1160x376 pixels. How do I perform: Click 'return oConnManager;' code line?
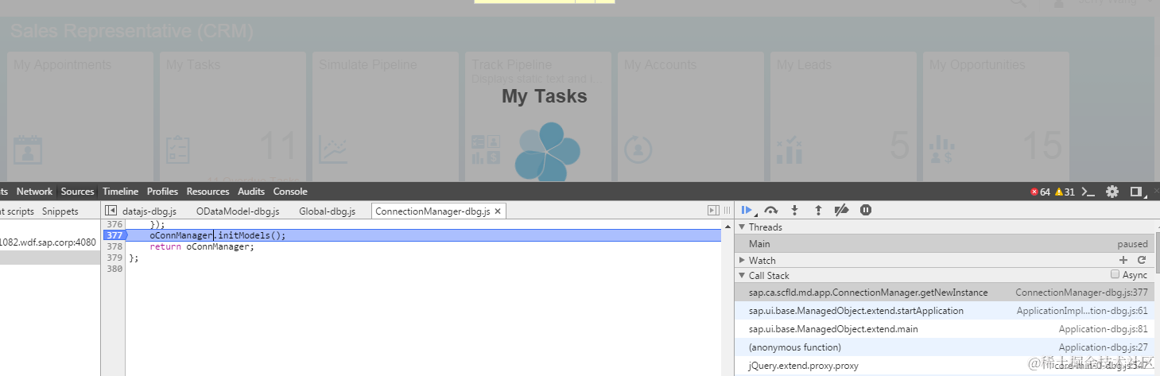point(202,246)
